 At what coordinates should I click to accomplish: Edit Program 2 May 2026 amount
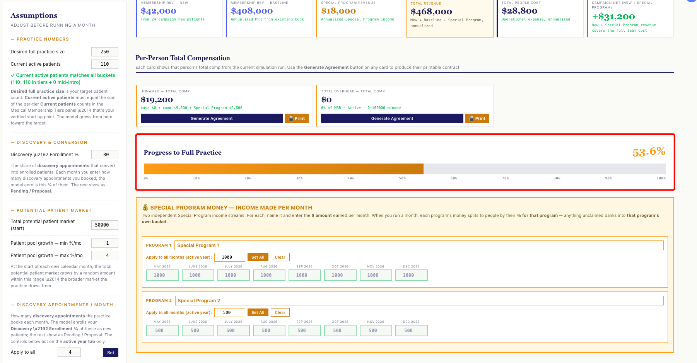(162, 331)
